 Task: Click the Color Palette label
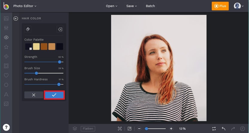coord(34,40)
